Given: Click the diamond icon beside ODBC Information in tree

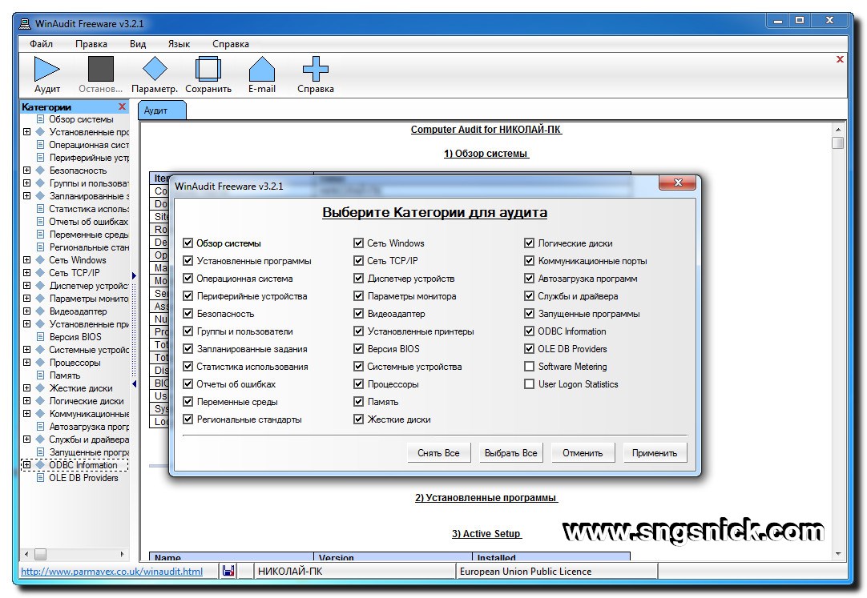Looking at the screenshot, I should click(x=40, y=465).
